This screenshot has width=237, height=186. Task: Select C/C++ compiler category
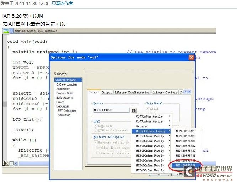click(67, 84)
